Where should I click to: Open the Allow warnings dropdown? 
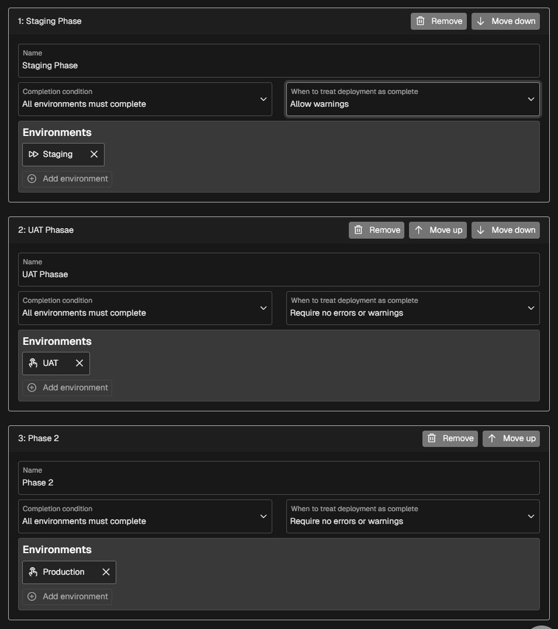coord(413,99)
